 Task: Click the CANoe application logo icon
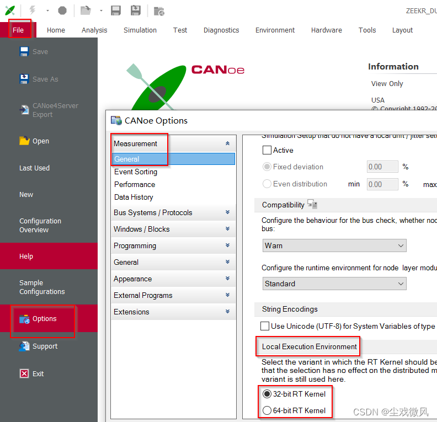10,10
